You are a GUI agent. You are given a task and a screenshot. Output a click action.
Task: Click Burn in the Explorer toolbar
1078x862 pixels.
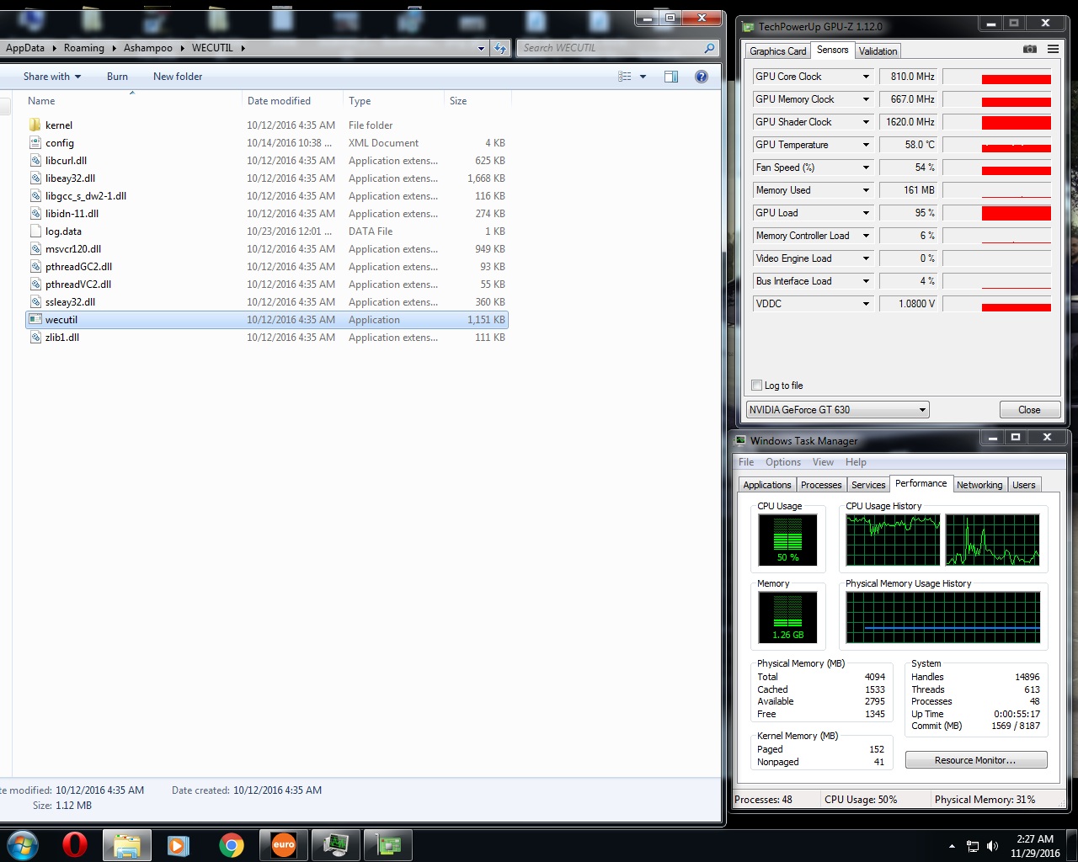pyautogui.click(x=118, y=77)
